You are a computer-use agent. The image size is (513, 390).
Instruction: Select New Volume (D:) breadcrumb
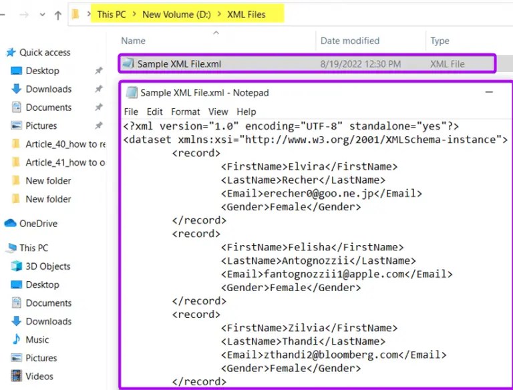click(x=176, y=15)
